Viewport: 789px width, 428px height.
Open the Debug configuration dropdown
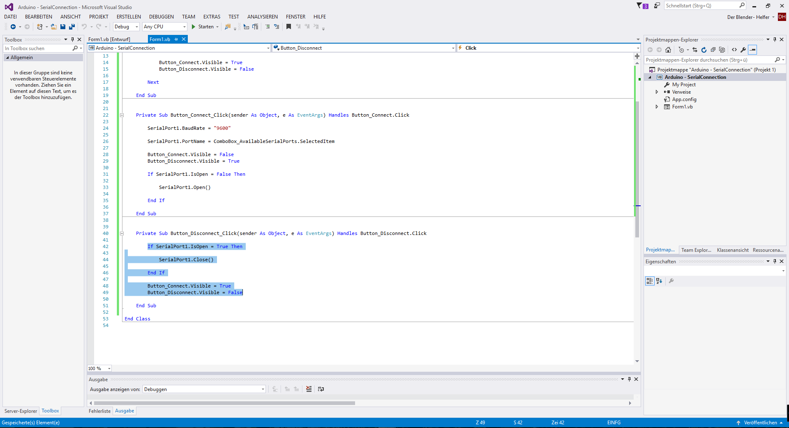(137, 27)
